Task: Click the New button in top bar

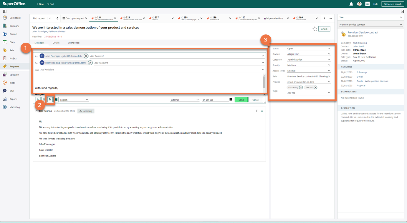Action: click(40, 4)
